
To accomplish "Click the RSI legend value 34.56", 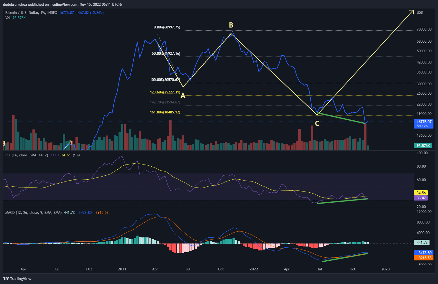I will click(66, 155).
